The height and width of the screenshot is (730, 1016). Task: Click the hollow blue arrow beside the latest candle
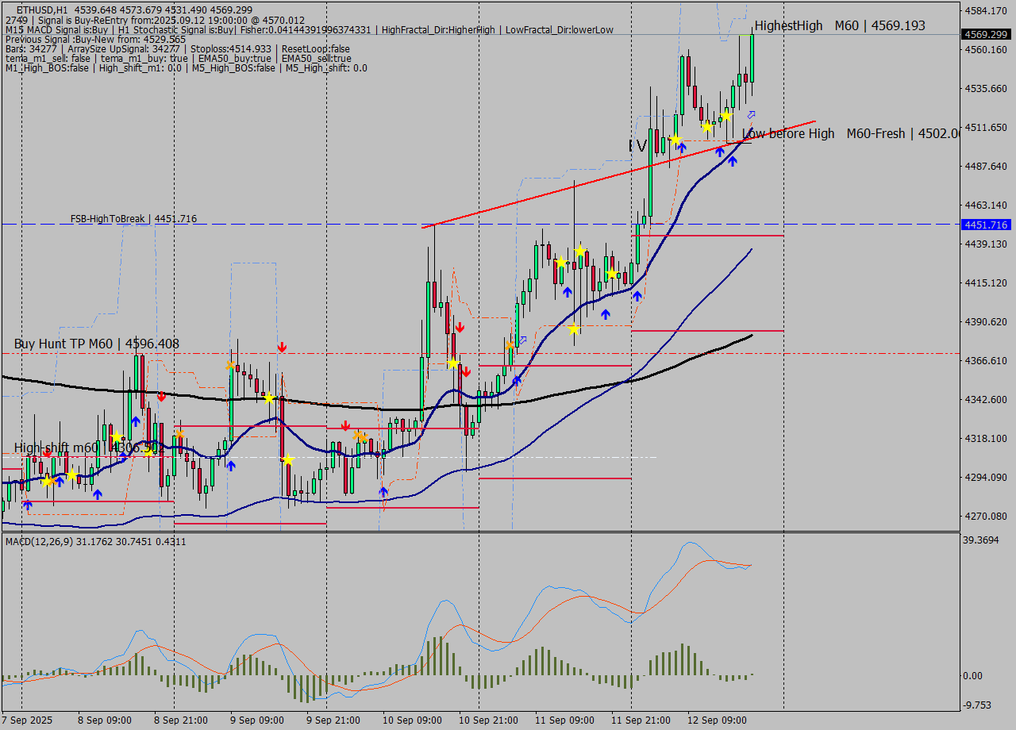(752, 115)
